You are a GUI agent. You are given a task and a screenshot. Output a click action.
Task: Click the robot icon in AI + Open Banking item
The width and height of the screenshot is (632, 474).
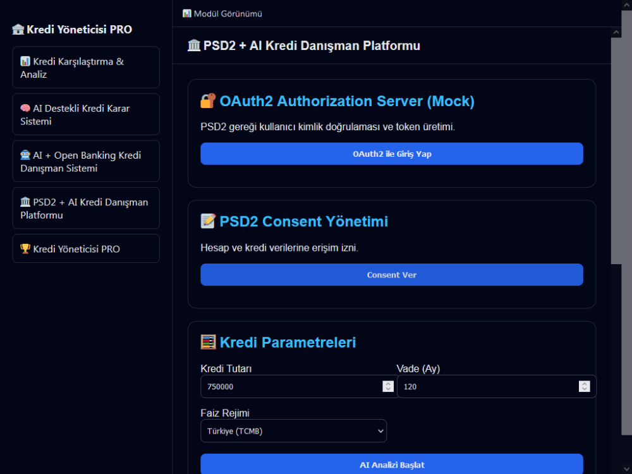tap(25, 155)
